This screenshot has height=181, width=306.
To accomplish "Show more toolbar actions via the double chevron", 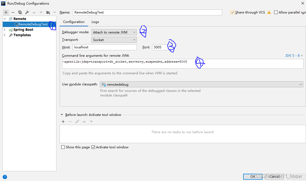I will (55, 12).
